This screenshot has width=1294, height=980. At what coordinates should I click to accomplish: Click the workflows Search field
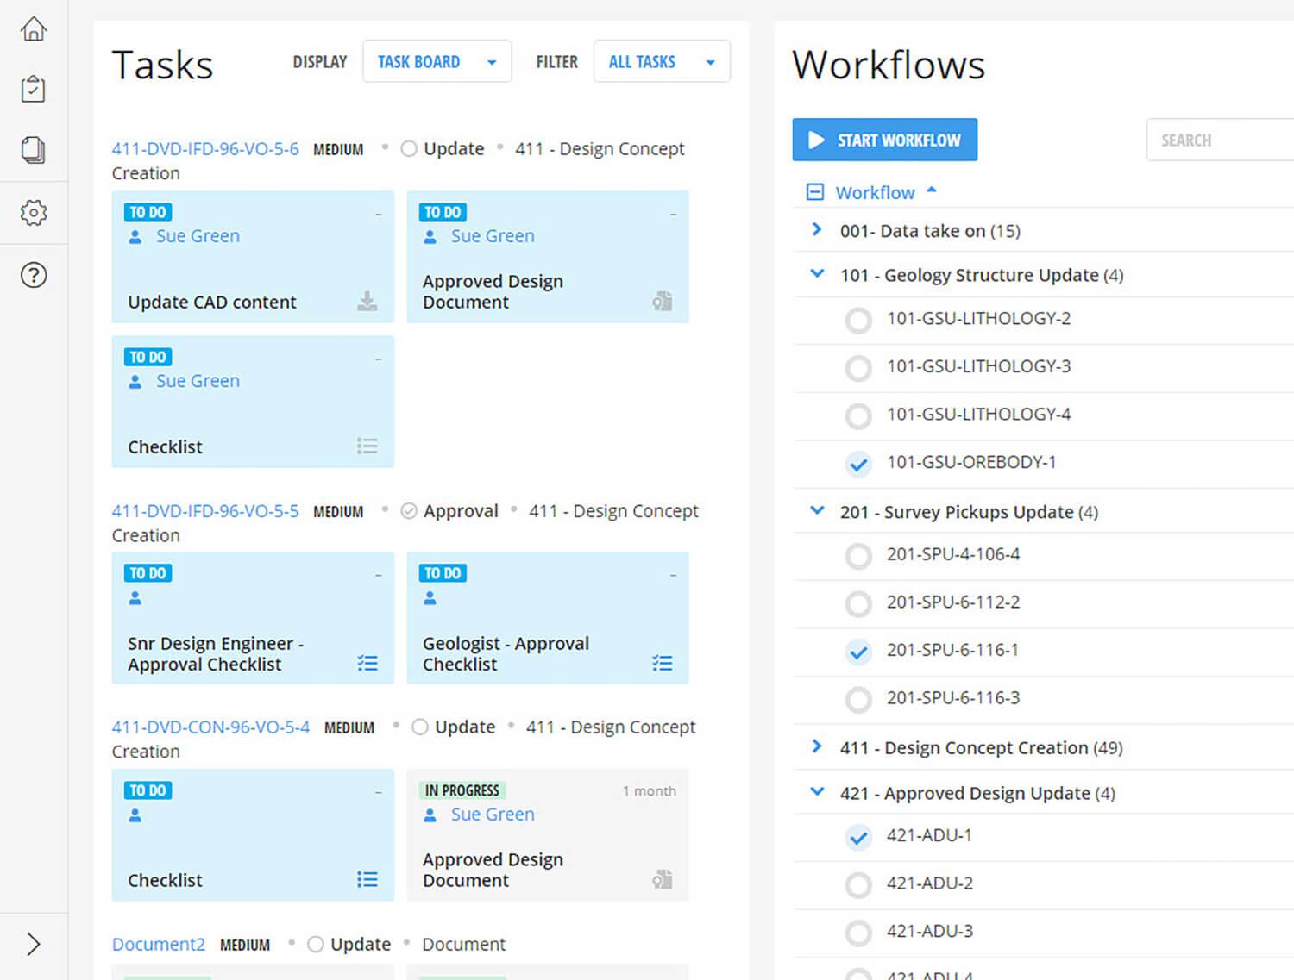tap(1220, 140)
